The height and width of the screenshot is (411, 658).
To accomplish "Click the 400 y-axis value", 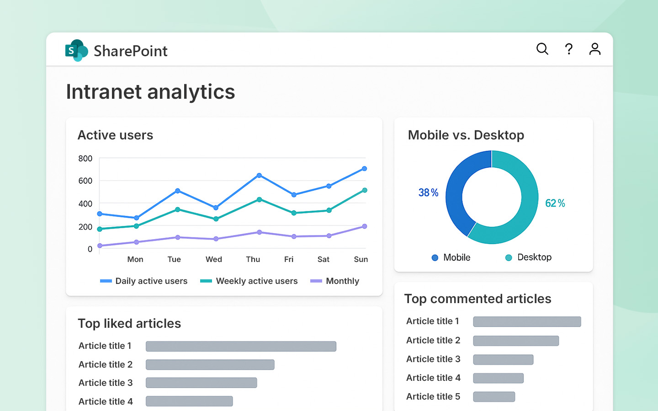I will point(85,204).
